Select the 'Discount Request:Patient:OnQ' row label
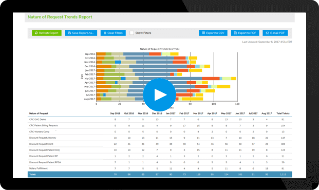 (44, 150)
